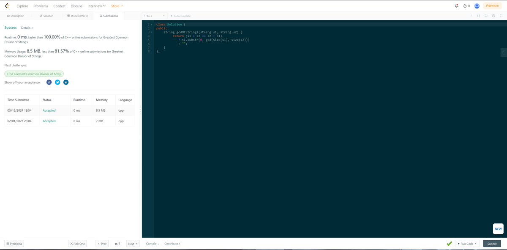Share acceptance on LinkedIn
Image resolution: width=507 pixels, height=250 pixels.
point(66,82)
